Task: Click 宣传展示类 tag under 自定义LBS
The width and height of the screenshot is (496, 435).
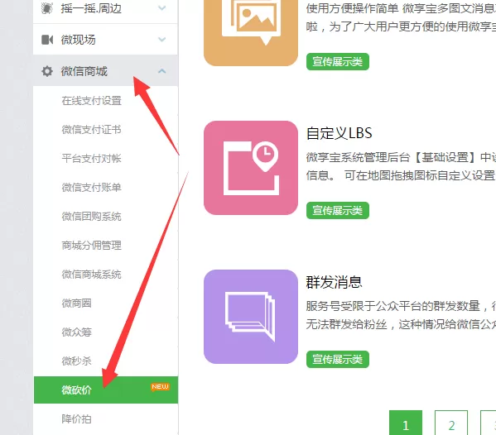Action: pyautogui.click(x=338, y=210)
